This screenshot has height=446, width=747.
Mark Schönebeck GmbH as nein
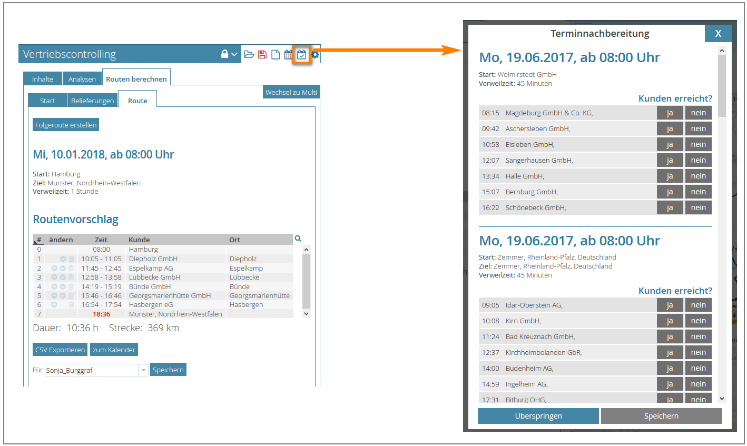click(699, 207)
